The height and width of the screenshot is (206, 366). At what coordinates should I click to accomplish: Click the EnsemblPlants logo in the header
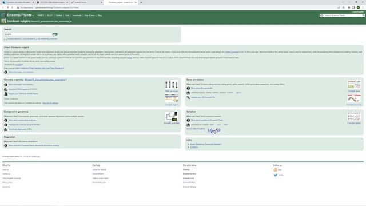17,15
